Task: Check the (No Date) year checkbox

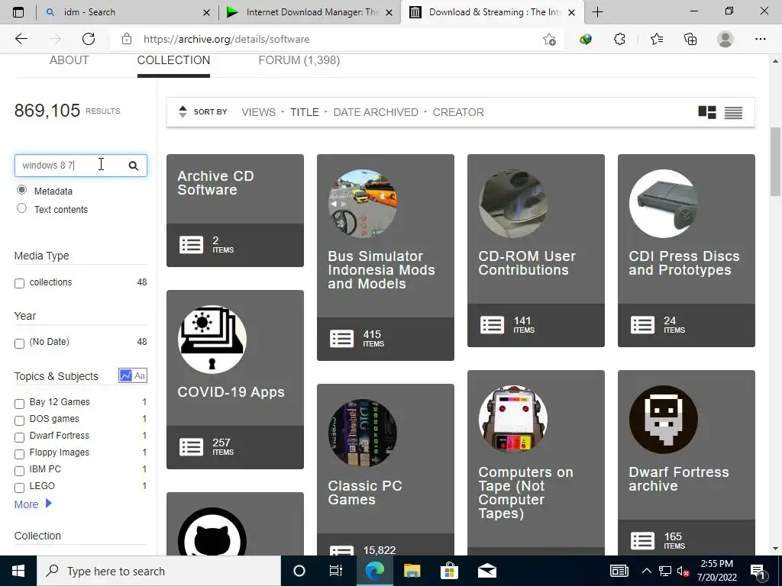Action: 19,343
